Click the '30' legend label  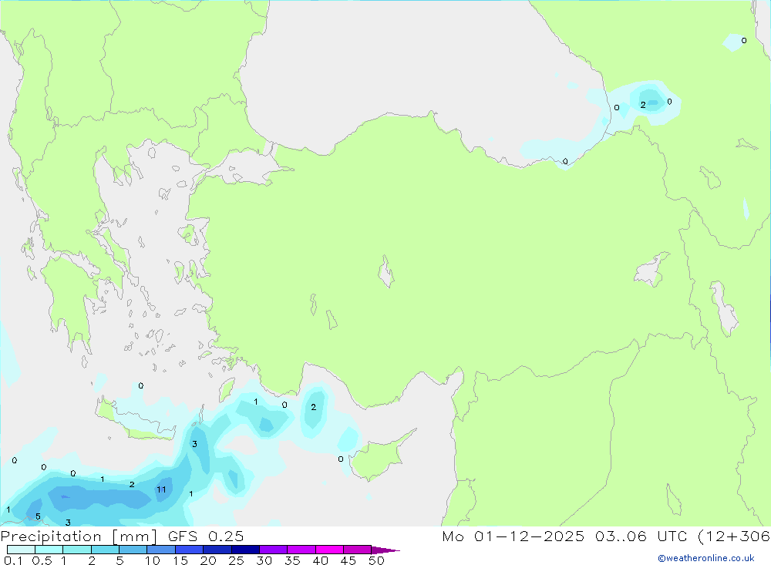(264, 560)
